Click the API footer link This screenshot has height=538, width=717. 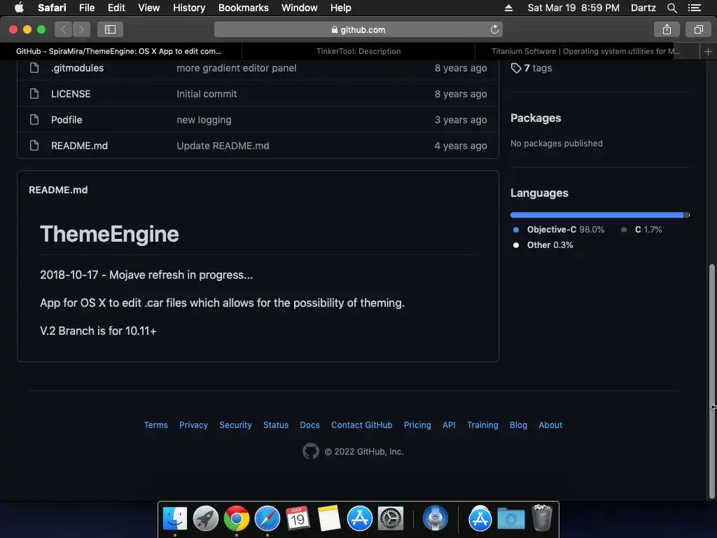[x=449, y=425]
